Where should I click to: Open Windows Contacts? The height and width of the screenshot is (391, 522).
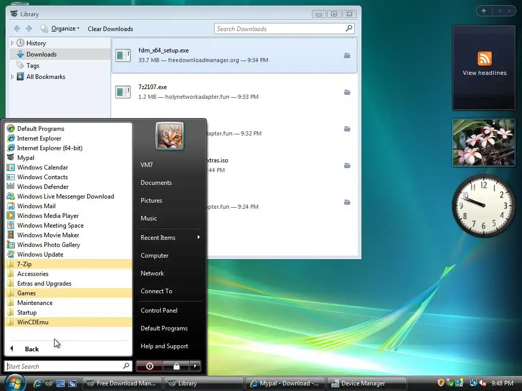tap(69, 177)
